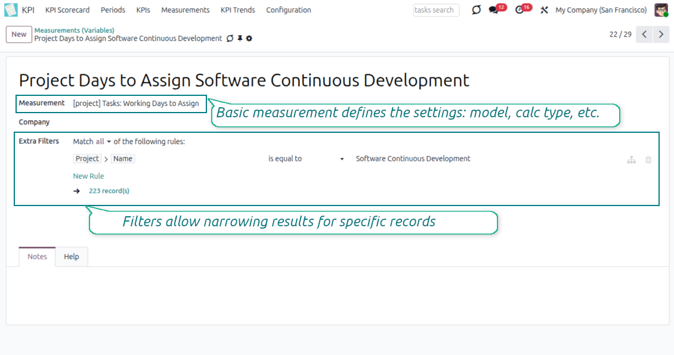The width and height of the screenshot is (674, 355).
Task: Click the pin icon beside record title
Action: point(240,39)
